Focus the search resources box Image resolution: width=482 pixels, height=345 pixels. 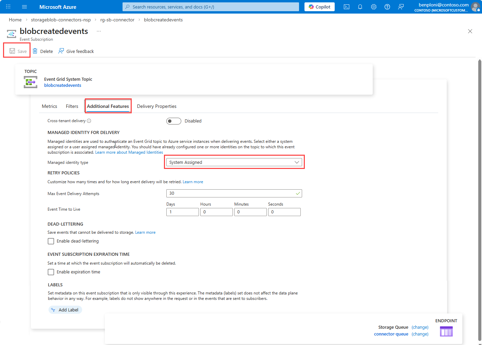click(211, 7)
